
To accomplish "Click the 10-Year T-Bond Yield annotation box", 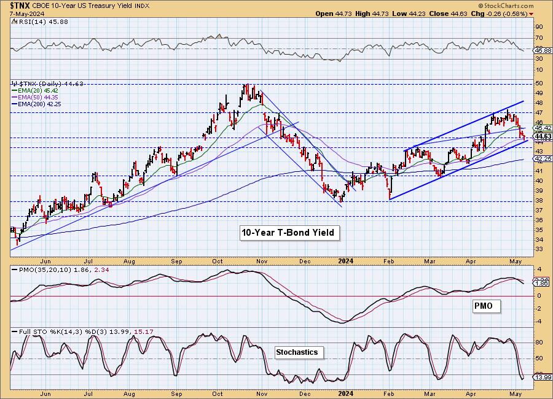I will [289, 233].
